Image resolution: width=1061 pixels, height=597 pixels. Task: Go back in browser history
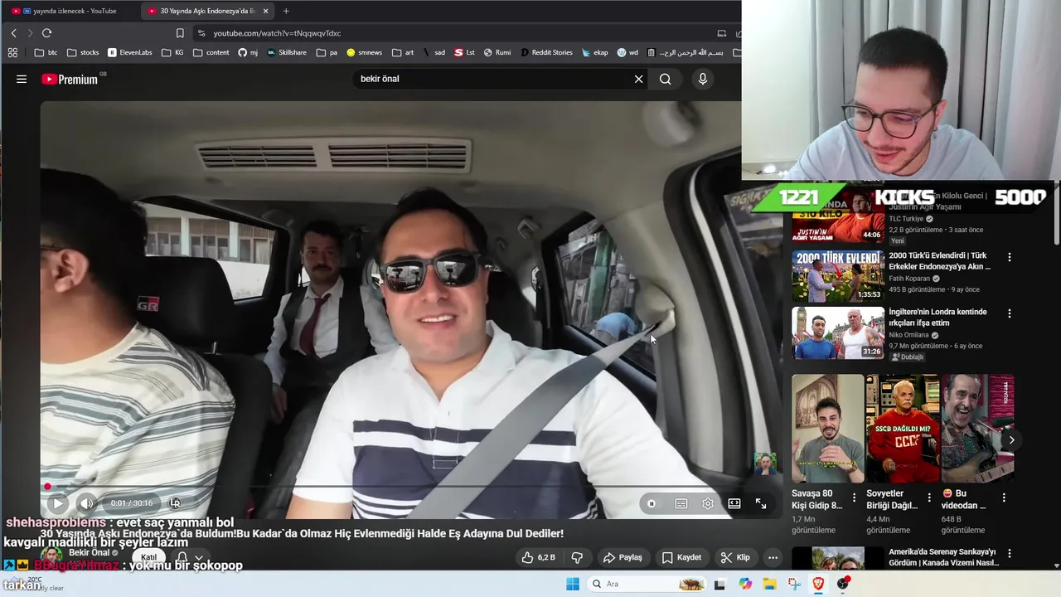point(13,33)
